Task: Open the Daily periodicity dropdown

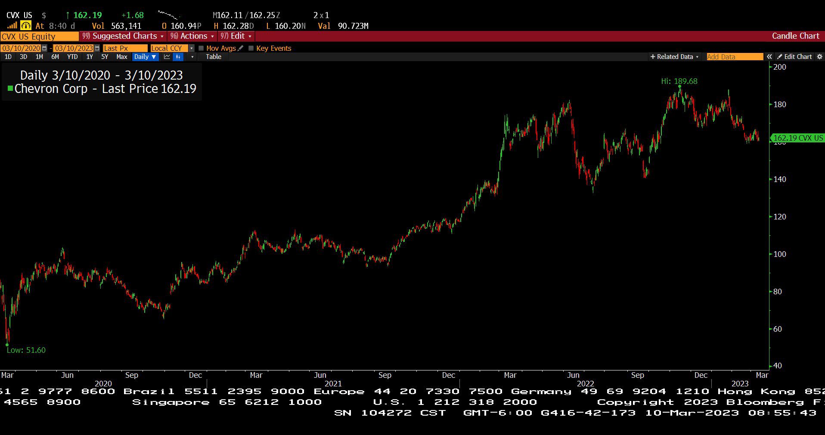Action: click(x=145, y=57)
